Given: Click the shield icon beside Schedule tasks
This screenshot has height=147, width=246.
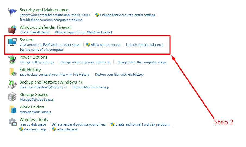Looking at the screenshot, I should [54, 129].
